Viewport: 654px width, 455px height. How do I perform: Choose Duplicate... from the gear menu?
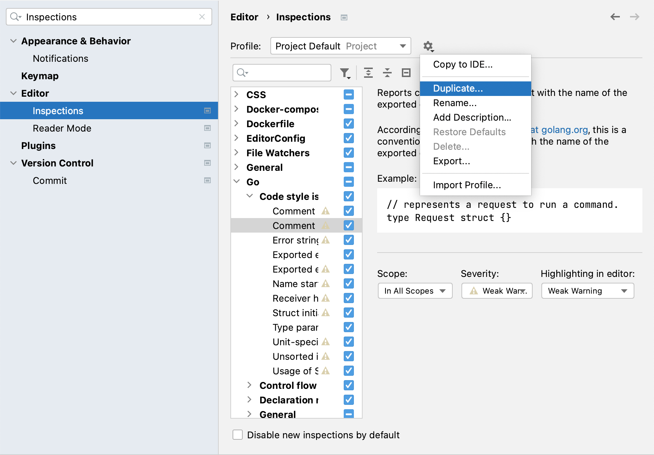(x=475, y=88)
